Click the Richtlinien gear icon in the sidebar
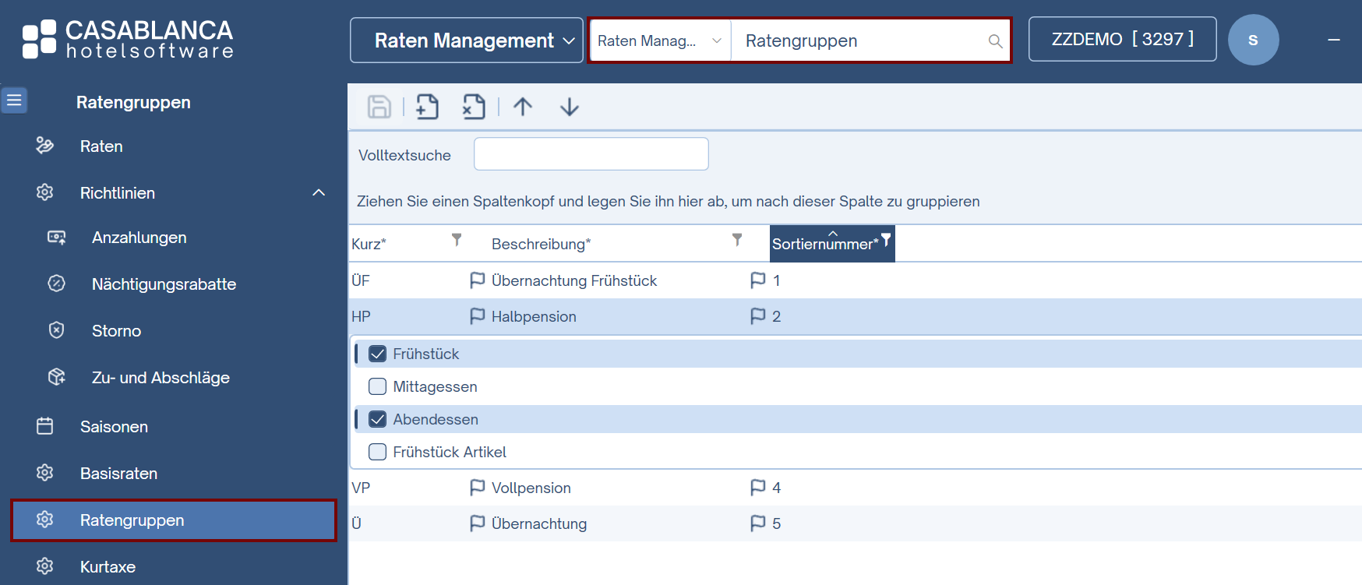This screenshot has height=585, width=1362. tap(44, 192)
